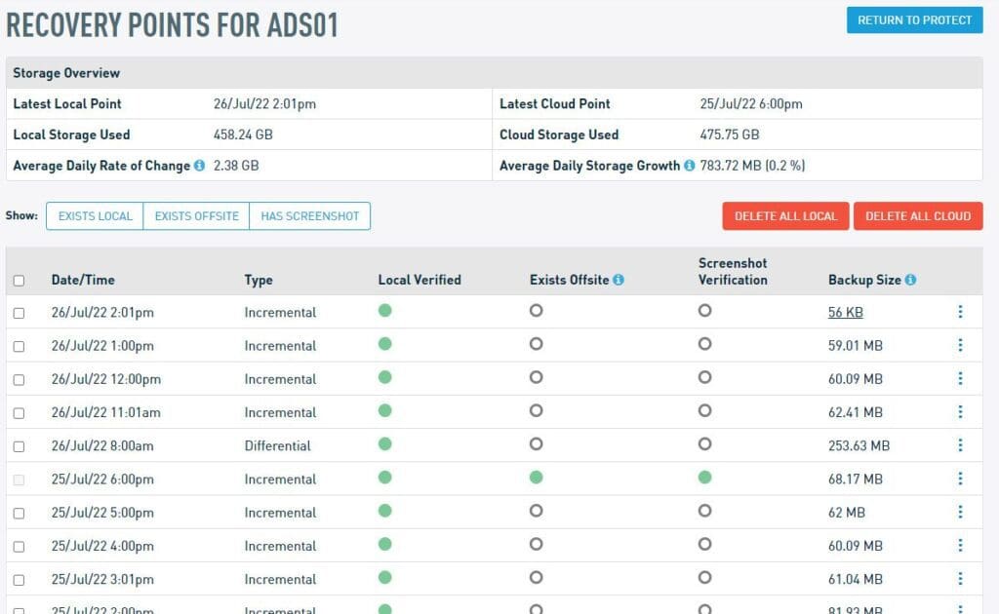
Task: Open actions menu for the 253.63 MB backup
Action: click(960, 445)
